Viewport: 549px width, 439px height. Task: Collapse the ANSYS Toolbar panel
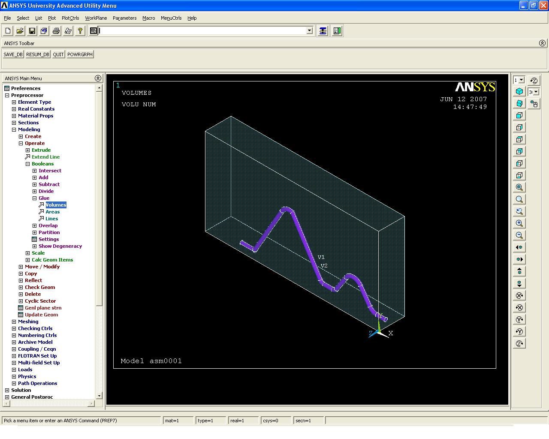pyautogui.click(x=542, y=43)
